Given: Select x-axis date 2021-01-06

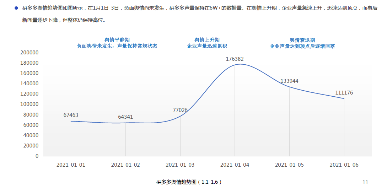Looking at the screenshot, I should coord(344,165).
